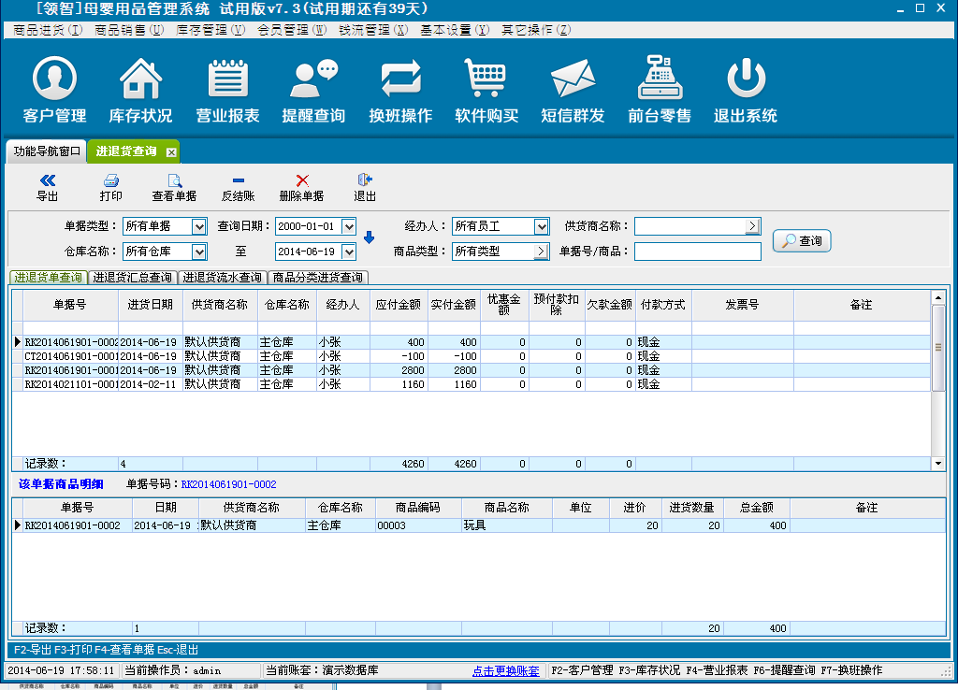Click the 单据号/商品 input field

click(x=697, y=252)
